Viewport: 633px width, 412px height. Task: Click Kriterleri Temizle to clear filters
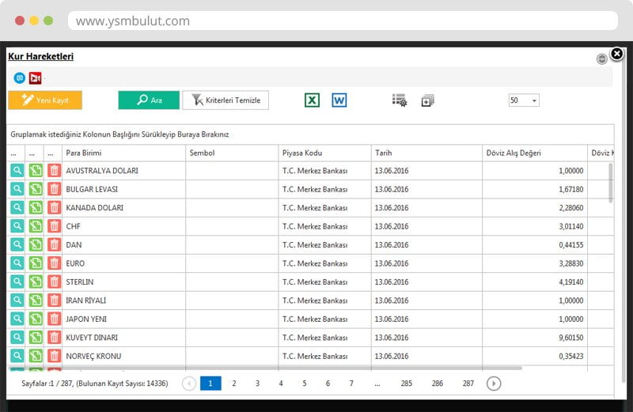tap(226, 100)
